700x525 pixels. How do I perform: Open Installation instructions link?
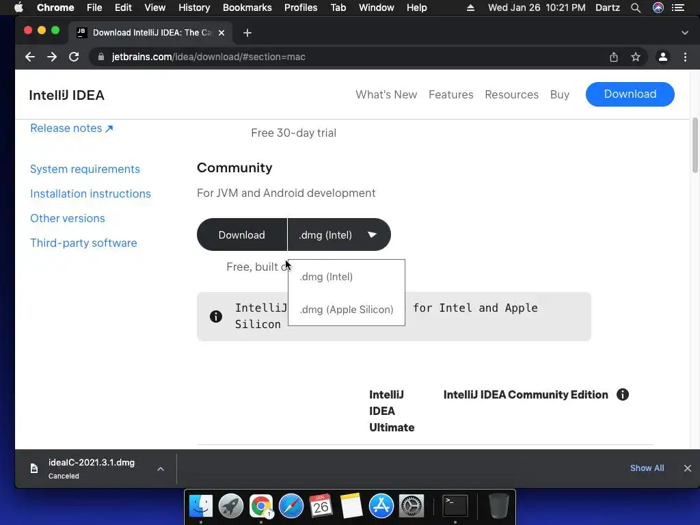pyautogui.click(x=90, y=193)
